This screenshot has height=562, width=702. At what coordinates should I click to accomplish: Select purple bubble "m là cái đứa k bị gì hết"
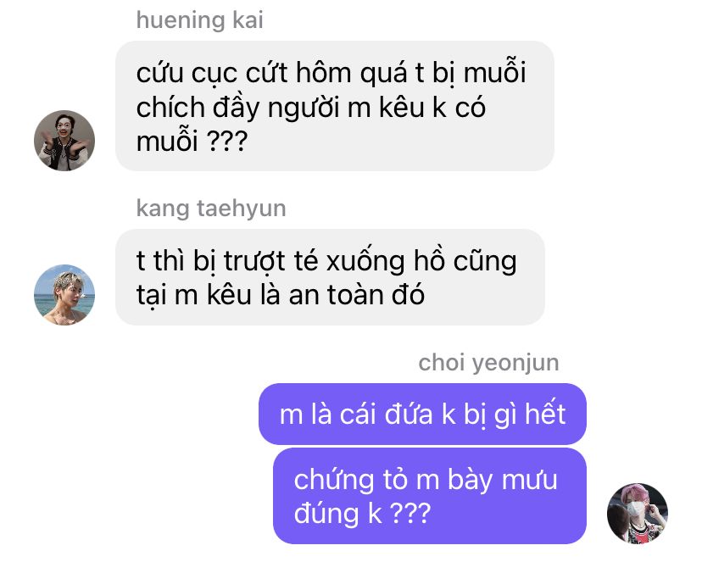tap(422, 414)
